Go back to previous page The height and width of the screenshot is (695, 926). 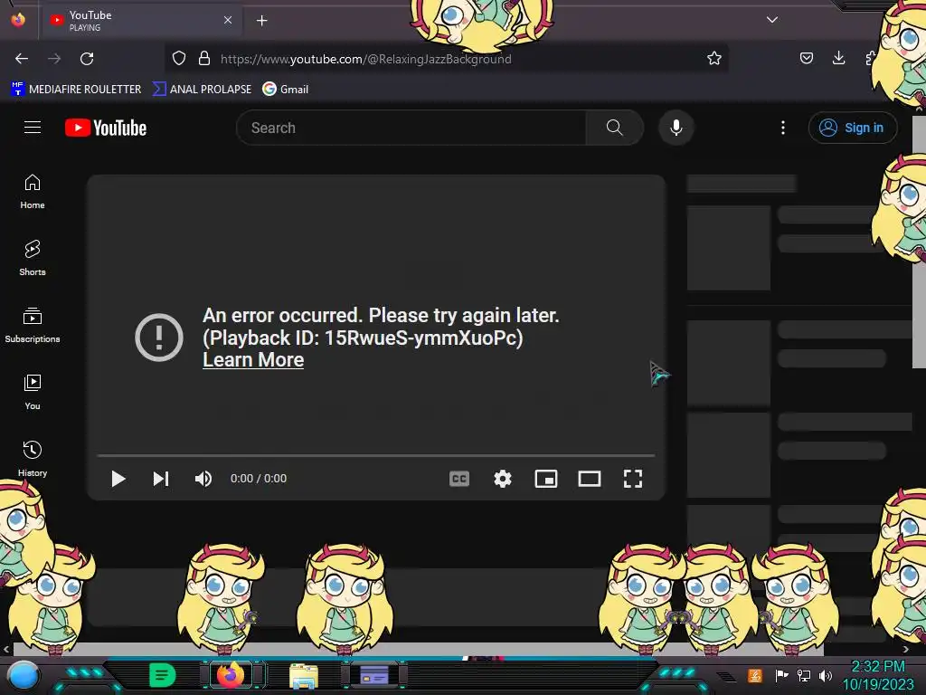(22, 59)
